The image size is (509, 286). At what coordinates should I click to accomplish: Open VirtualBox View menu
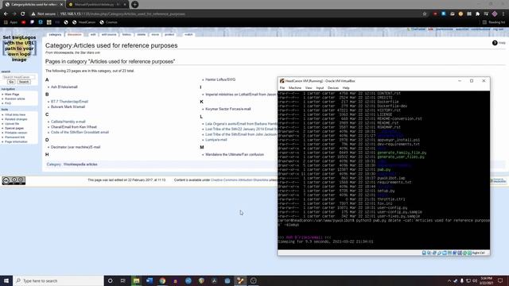(x=309, y=88)
